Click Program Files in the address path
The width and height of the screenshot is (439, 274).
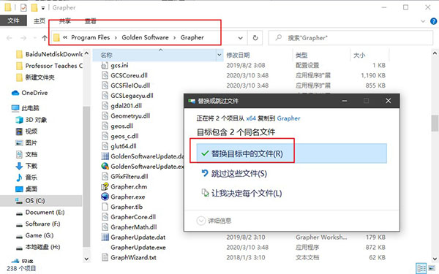pos(91,37)
